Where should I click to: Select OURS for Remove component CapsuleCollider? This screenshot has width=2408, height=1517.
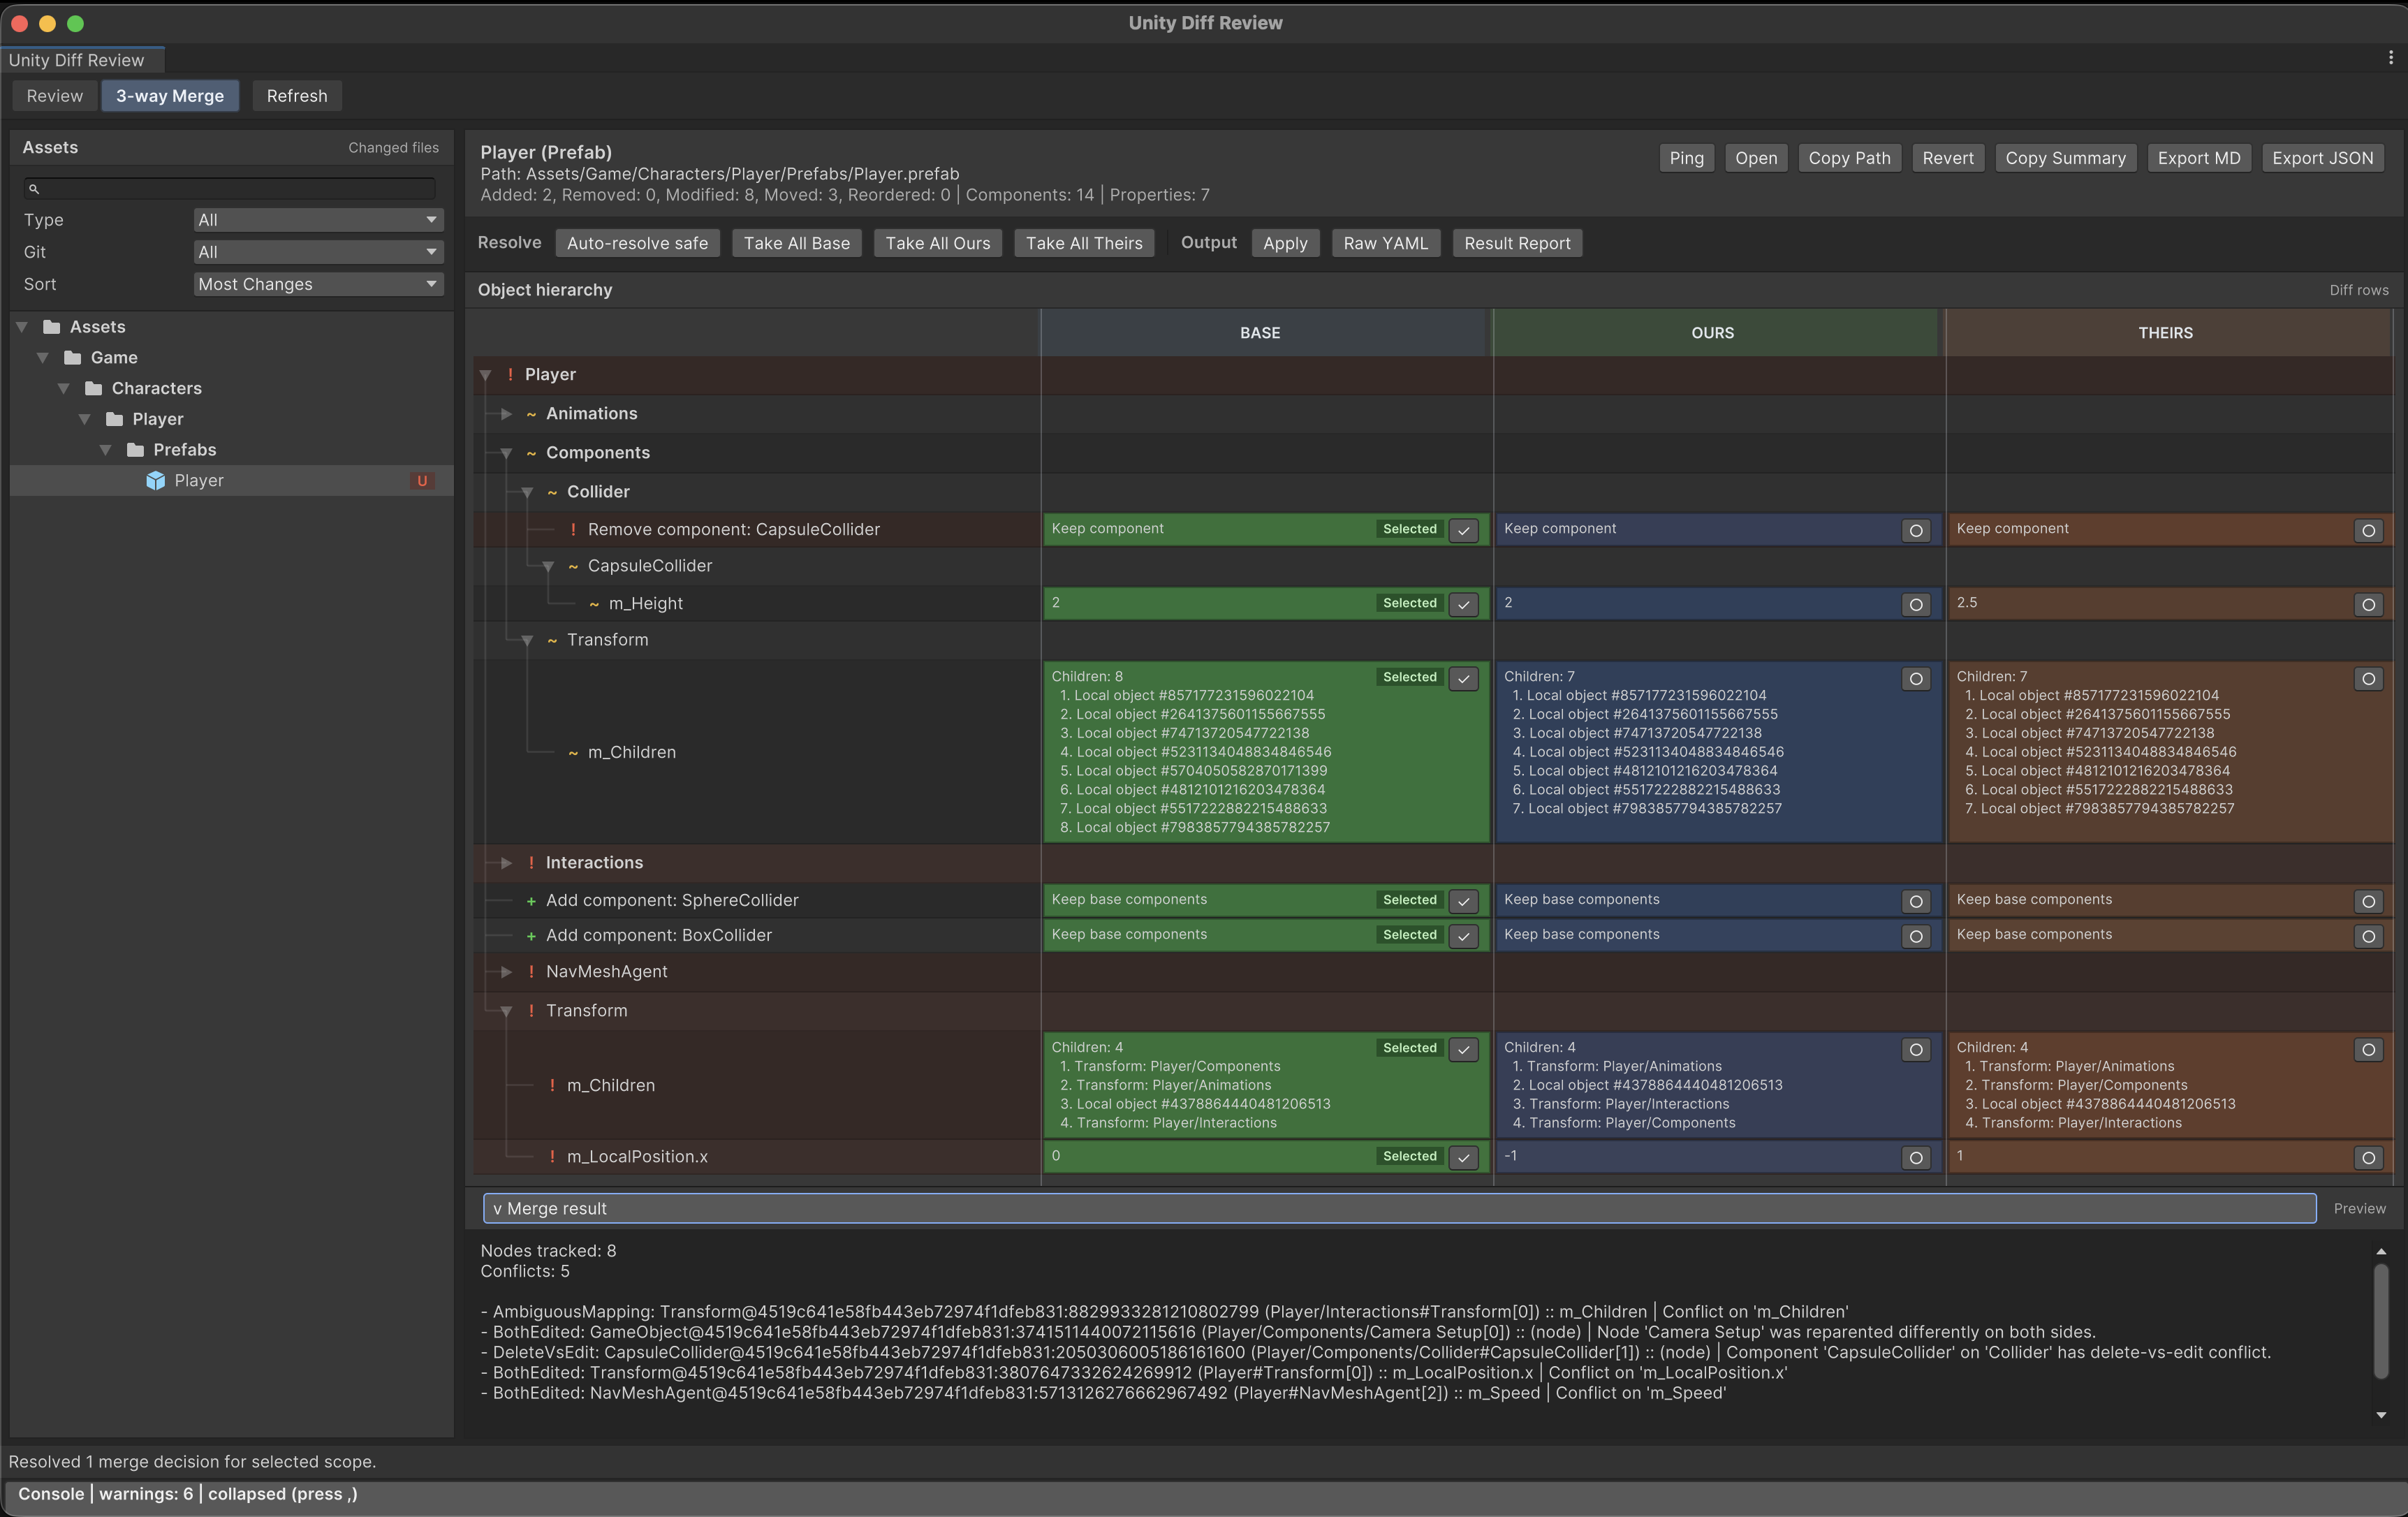tap(1916, 531)
